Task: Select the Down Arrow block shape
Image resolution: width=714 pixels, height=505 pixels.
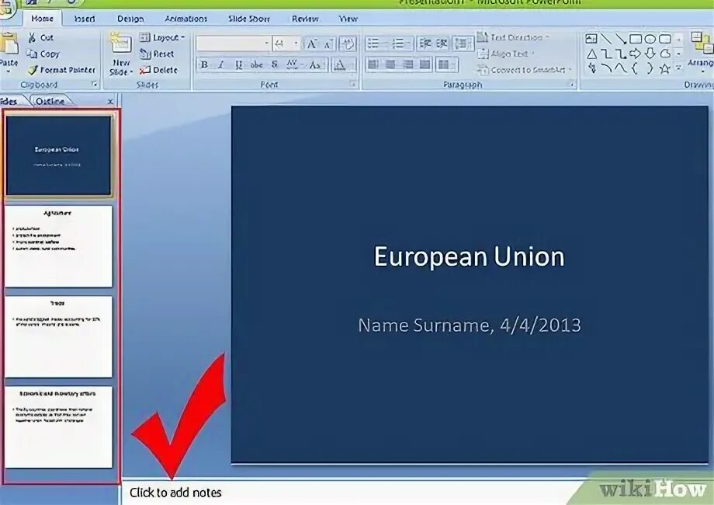Action: 650,54
